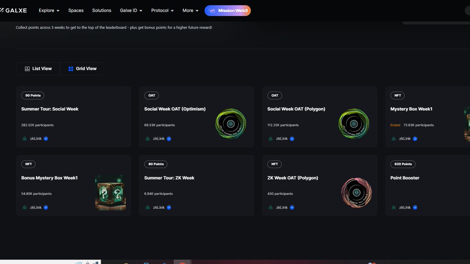Viewport: 470px width, 264px height.
Task: Go to Spaces in the navigation bar
Action: 76,11
